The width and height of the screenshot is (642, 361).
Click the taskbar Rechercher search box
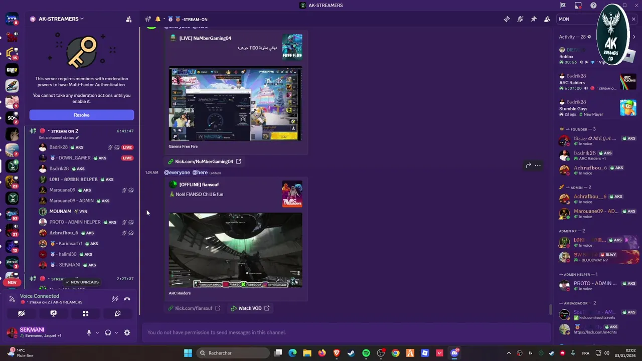click(x=232, y=353)
